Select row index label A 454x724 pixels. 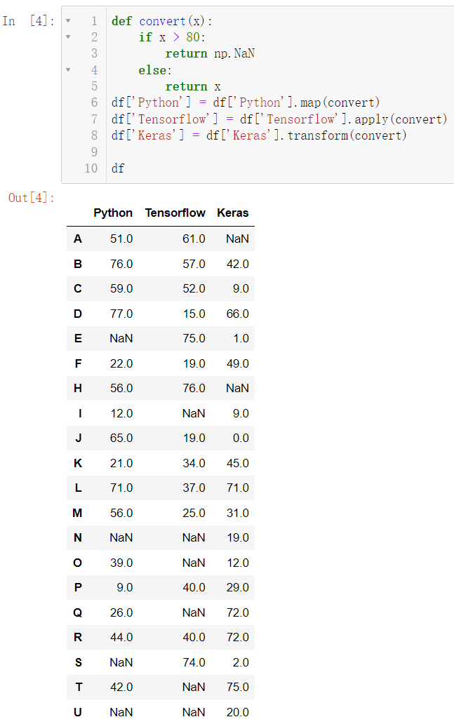[78, 239]
